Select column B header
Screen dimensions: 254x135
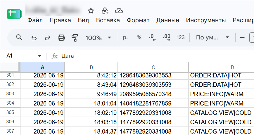tap(91, 67)
